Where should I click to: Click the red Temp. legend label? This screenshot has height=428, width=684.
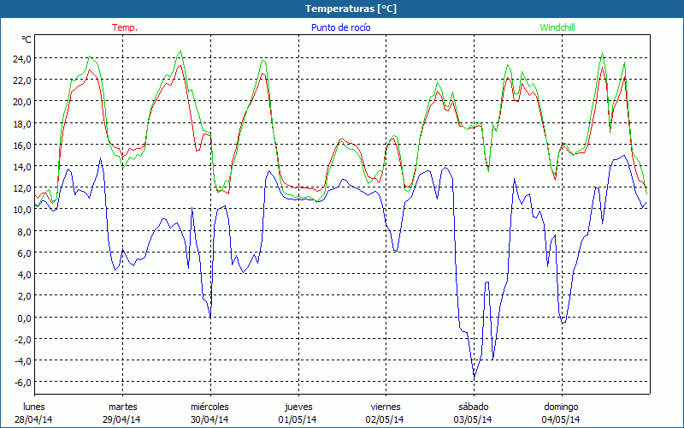pyautogui.click(x=125, y=27)
